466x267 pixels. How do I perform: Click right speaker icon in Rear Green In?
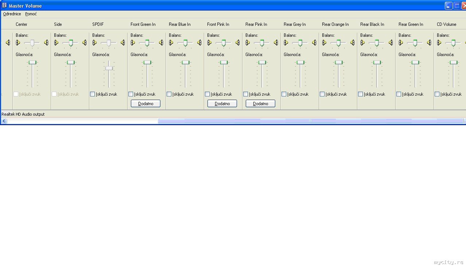tap(429, 43)
